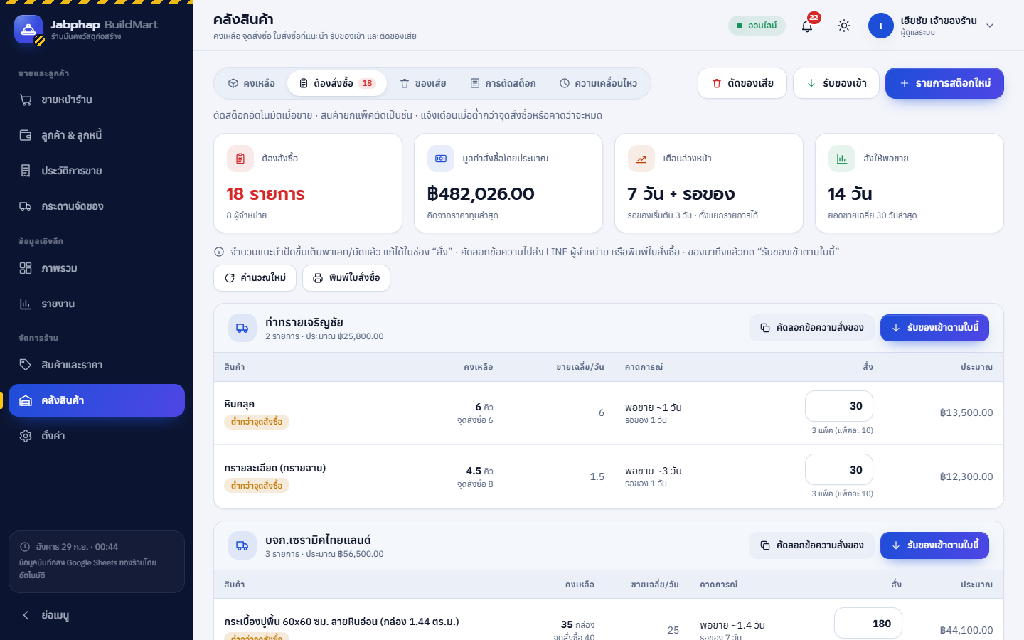Switch to คงเหลือ tab
This screenshot has height=640, width=1024.
(x=252, y=83)
